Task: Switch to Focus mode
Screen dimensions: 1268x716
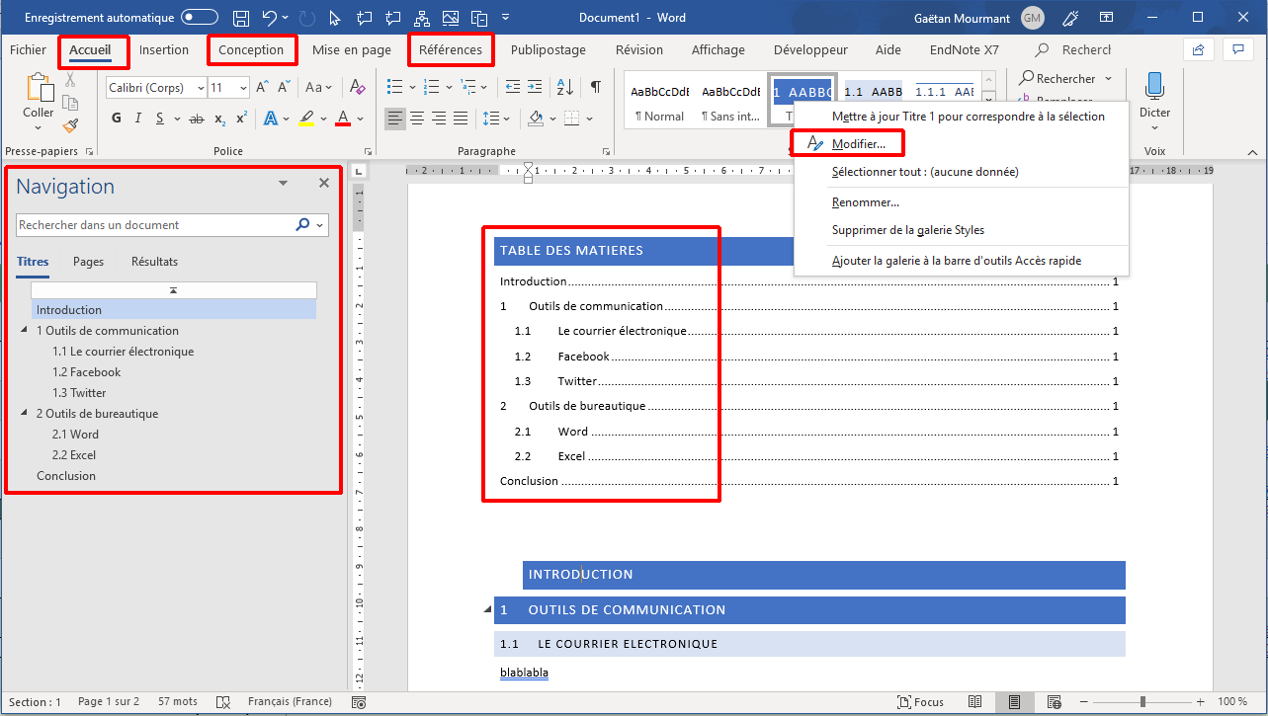Action: pos(919,702)
